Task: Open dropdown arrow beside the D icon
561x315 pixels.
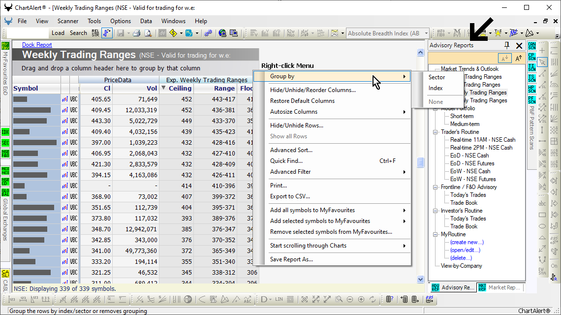Action: (x=271, y=299)
